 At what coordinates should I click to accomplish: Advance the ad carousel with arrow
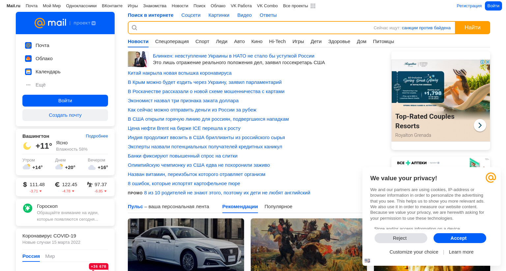click(480, 125)
